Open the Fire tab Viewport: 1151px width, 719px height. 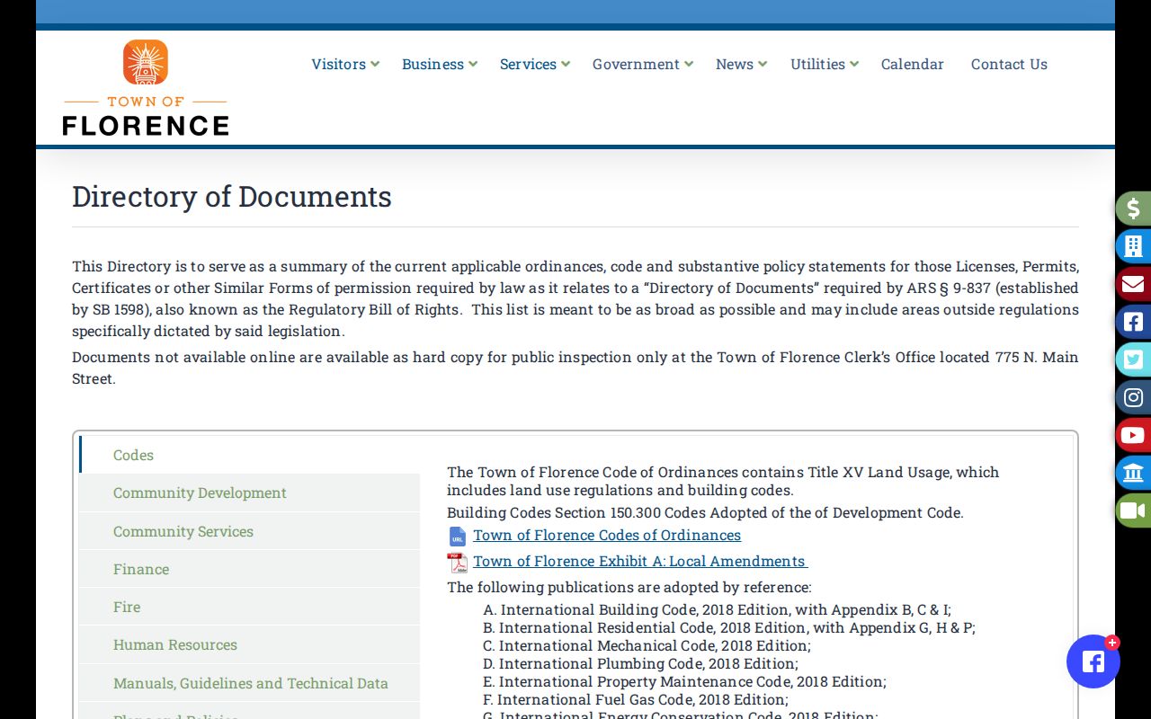(250, 607)
